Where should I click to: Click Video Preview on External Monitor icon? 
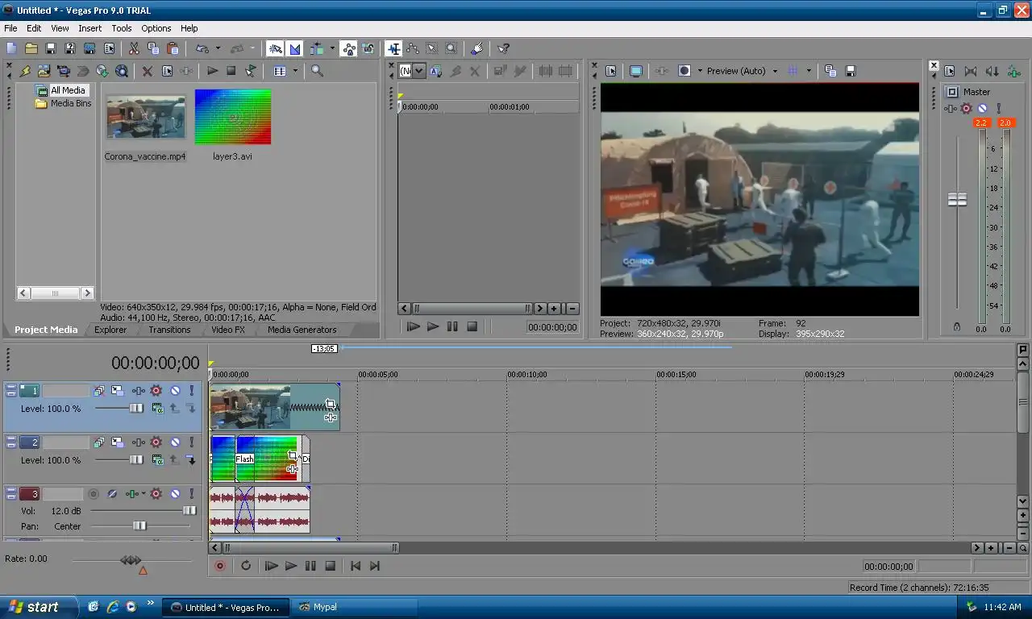(636, 71)
